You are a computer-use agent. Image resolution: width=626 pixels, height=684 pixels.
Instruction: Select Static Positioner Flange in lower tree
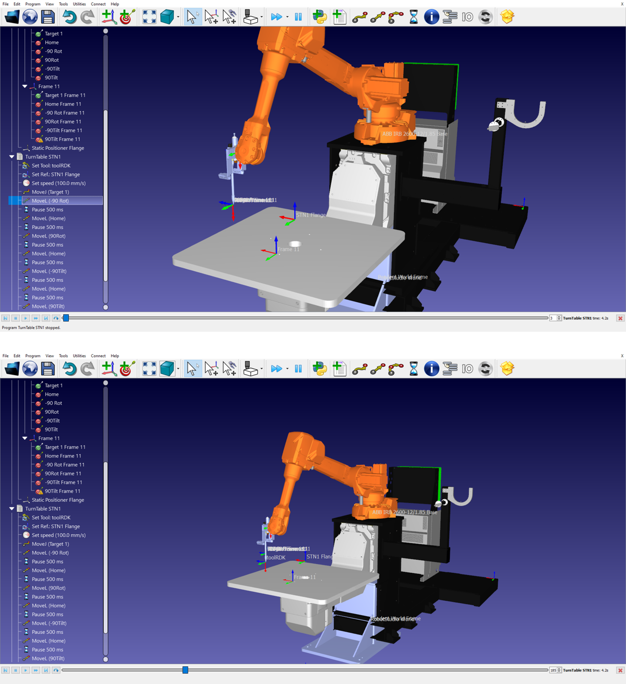(x=57, y=500)
